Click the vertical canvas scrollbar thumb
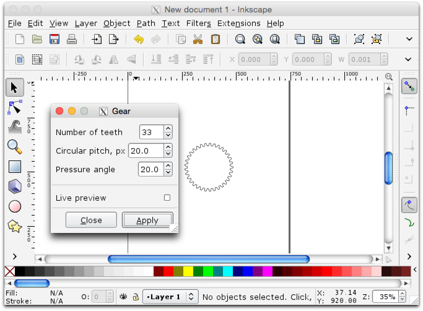Screen dimensions: 423x311 point(388,168)
